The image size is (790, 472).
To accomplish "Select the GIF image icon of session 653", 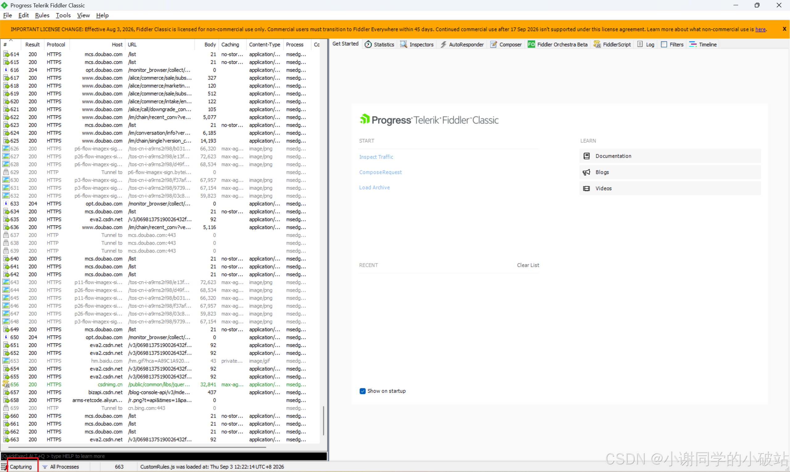I will 6,361.
